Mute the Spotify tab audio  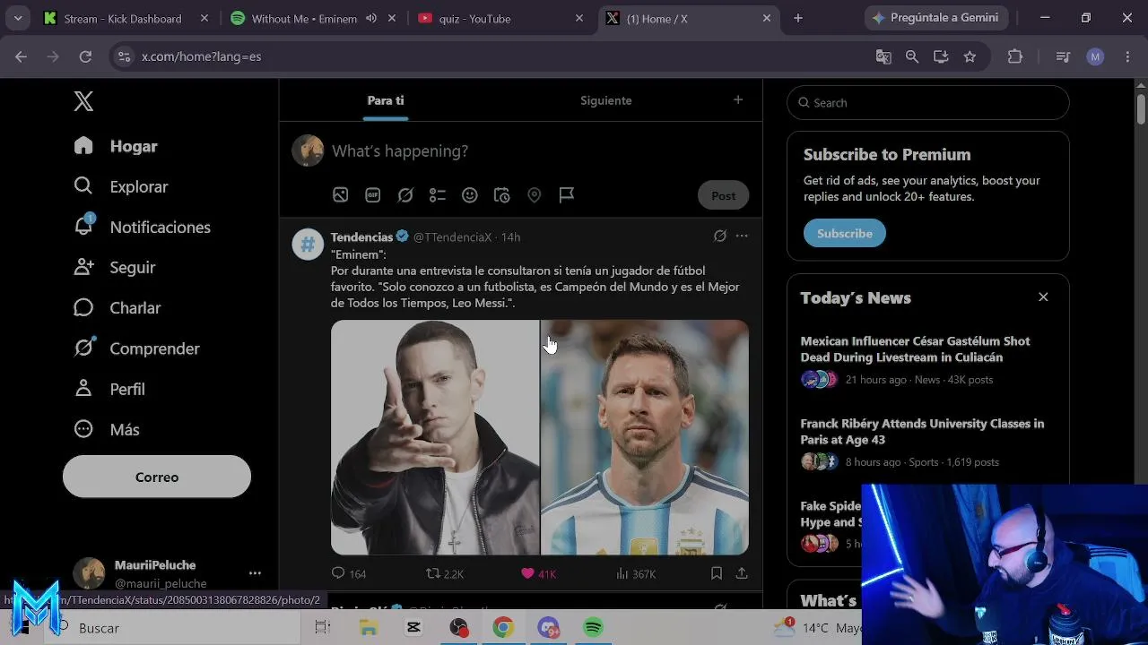(371, 18)
